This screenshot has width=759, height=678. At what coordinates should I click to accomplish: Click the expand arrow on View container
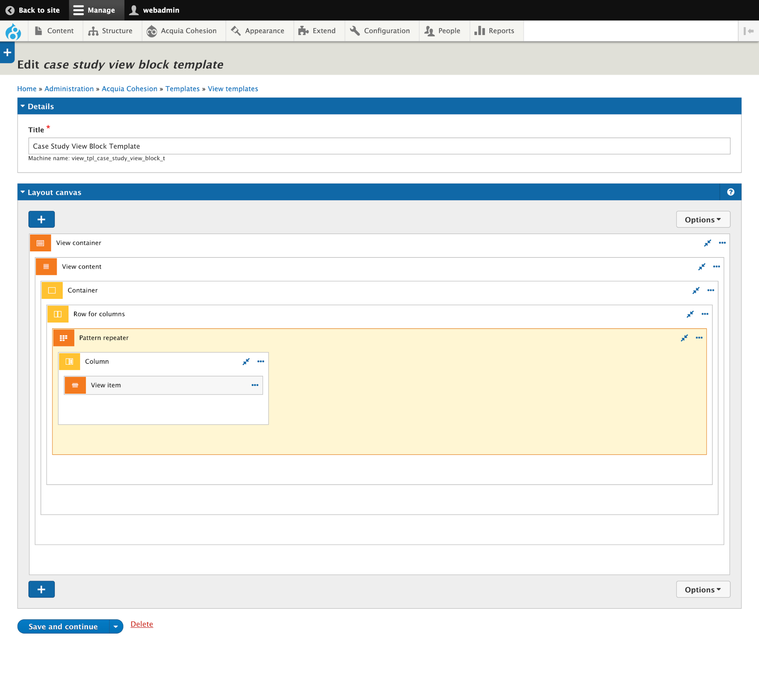coord(708,243)
